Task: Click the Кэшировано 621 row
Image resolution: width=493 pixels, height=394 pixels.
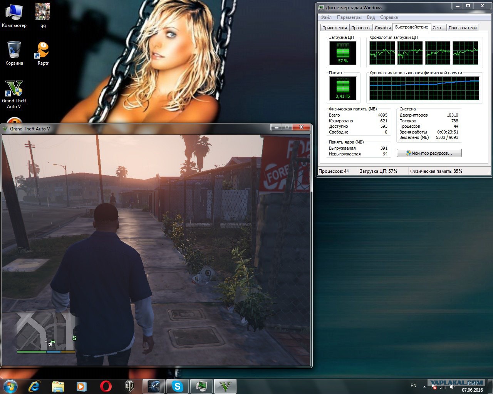Action: (x=358, y=121)
